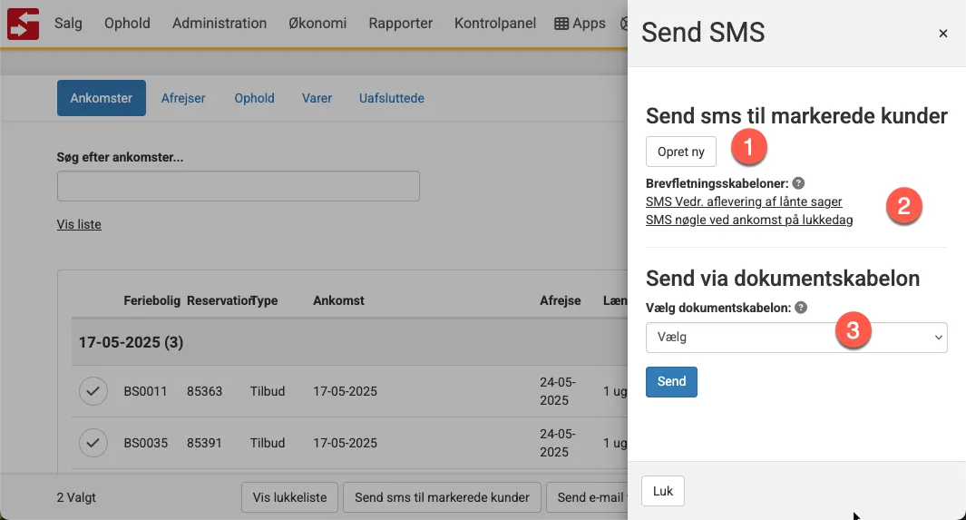Click the Luk button
Screen dimensions: 966x520
[663, 491]
